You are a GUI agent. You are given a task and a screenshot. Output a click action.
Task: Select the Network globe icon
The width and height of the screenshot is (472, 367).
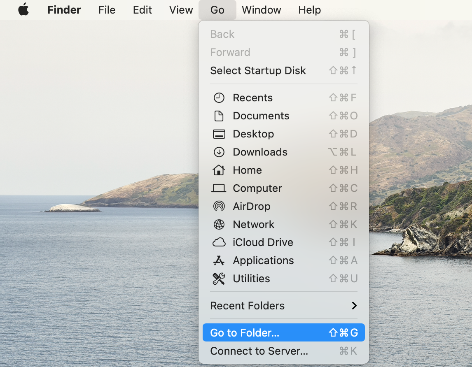(x=219, y=224)
